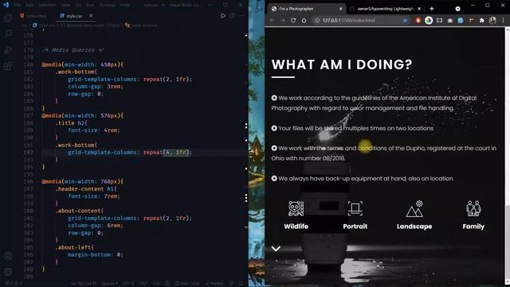Screen dimensions: 510x287
Task: Open the Help menu in VS Code
Action: click(x=125, y=5)
